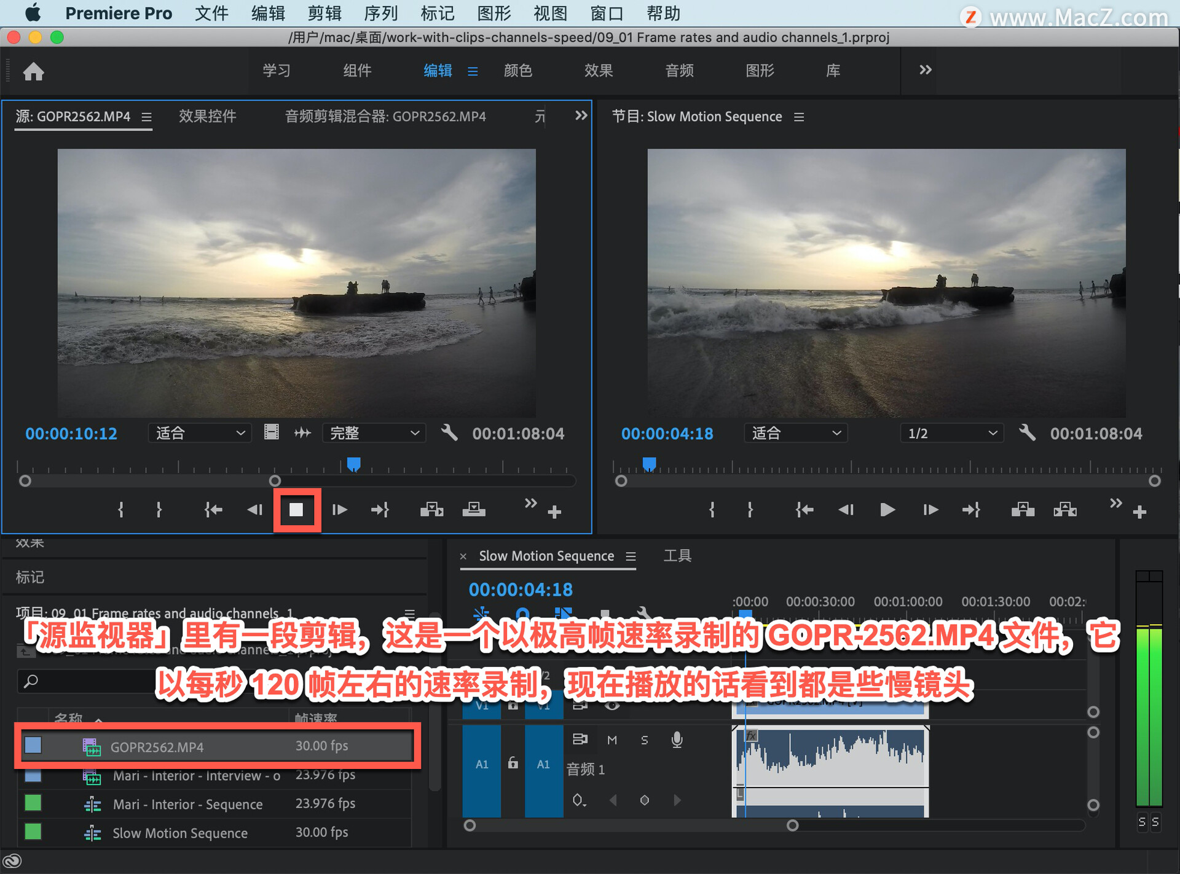Image resolution: width=1180 pixels, height=874 pixels.
Task: Open Source monitor playback resolution dropdown
Action: [374, 433]
